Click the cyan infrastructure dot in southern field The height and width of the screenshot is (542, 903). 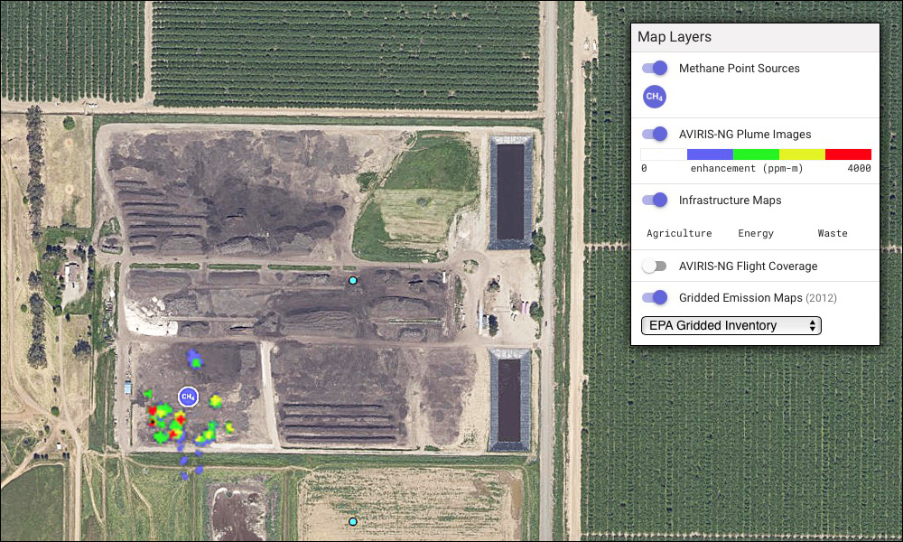pyautogui.click(x=353, y=521)
